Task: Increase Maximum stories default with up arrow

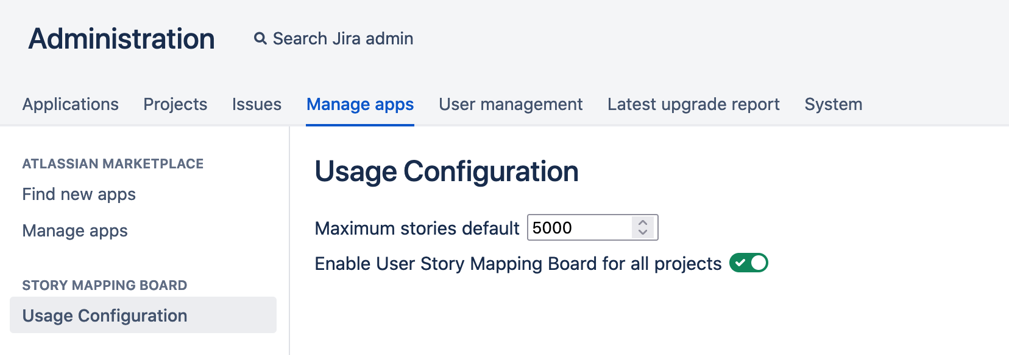Action: click(643, 222)
